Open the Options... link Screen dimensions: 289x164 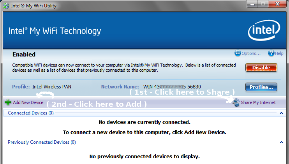[x=251, y=53]
